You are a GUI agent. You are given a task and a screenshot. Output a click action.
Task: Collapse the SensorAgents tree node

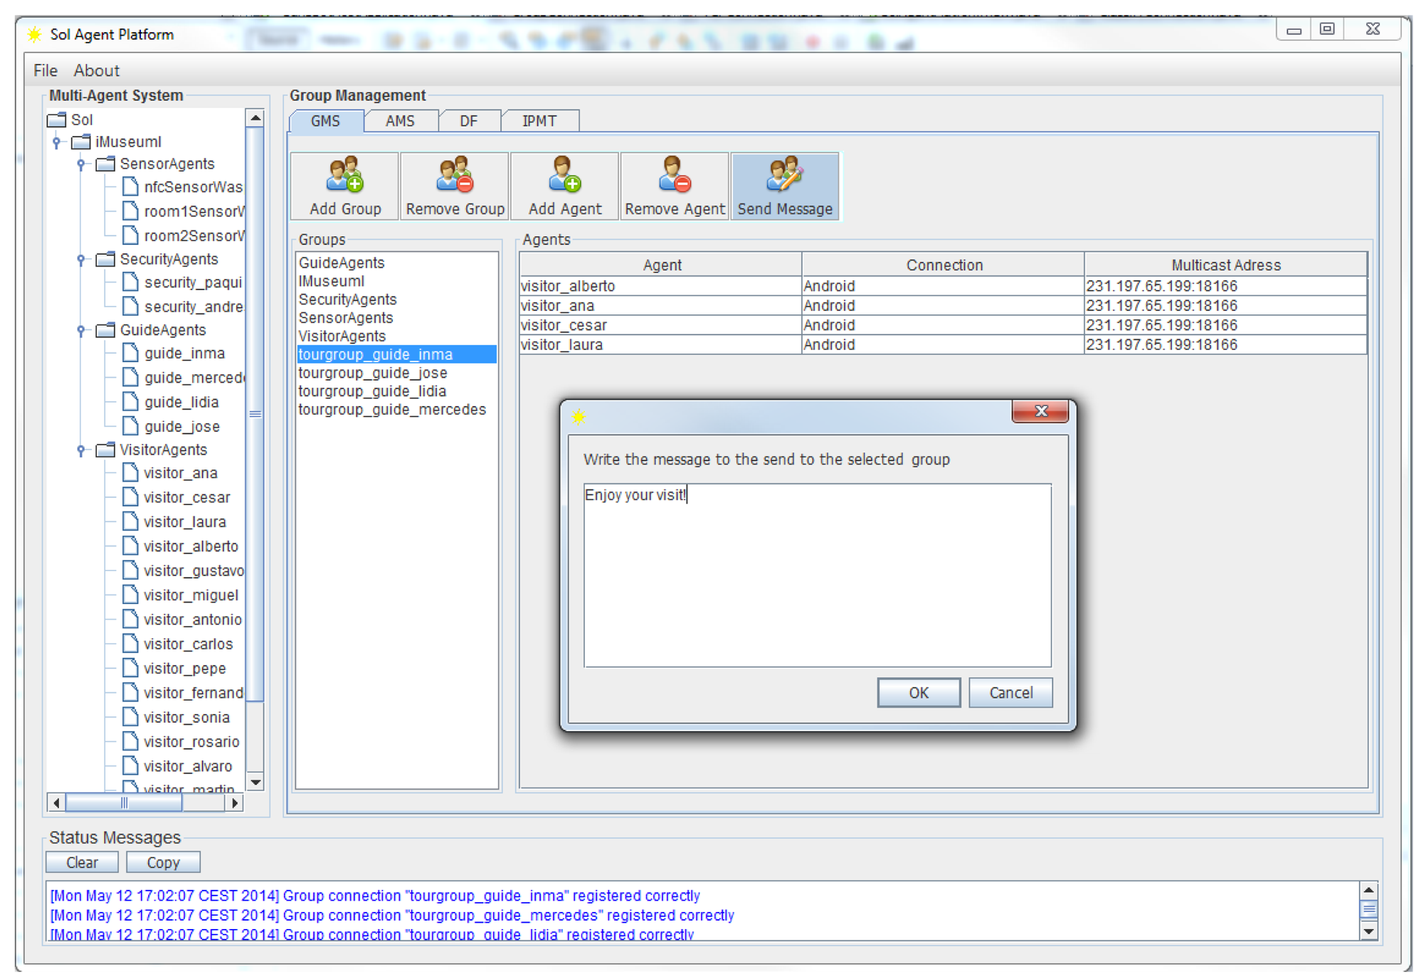(x=81, y=164)
